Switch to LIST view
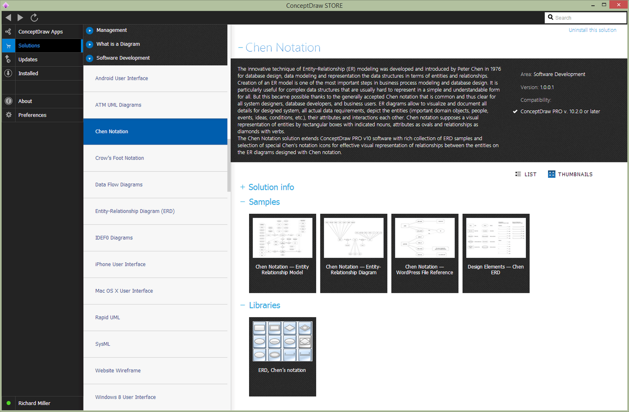This screenshot has height=412, width=629. tap(530, 174)
